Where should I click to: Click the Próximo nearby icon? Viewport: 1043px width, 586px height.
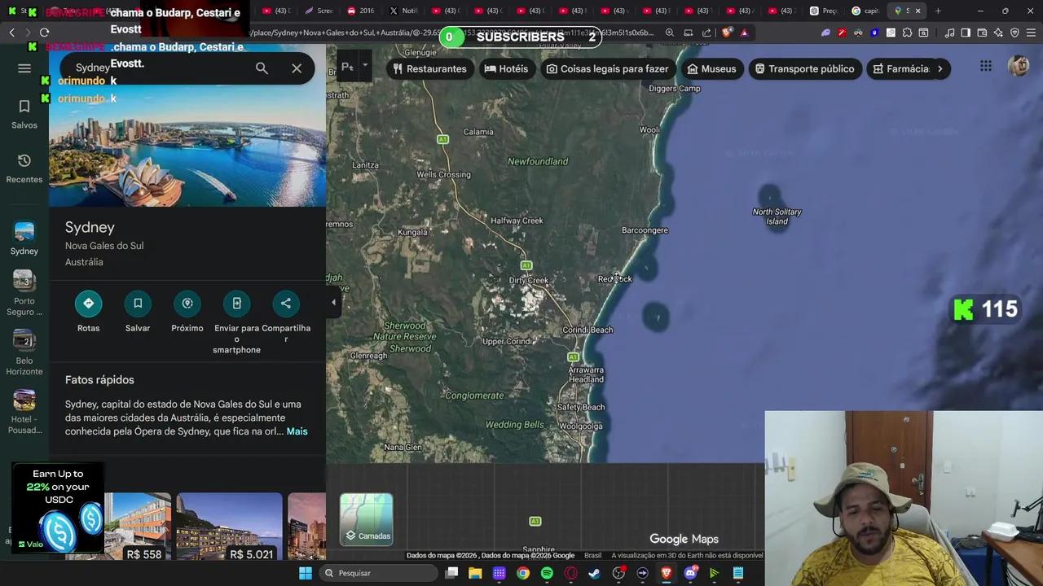[187, 304]
